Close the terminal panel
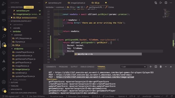 (171, 67)
